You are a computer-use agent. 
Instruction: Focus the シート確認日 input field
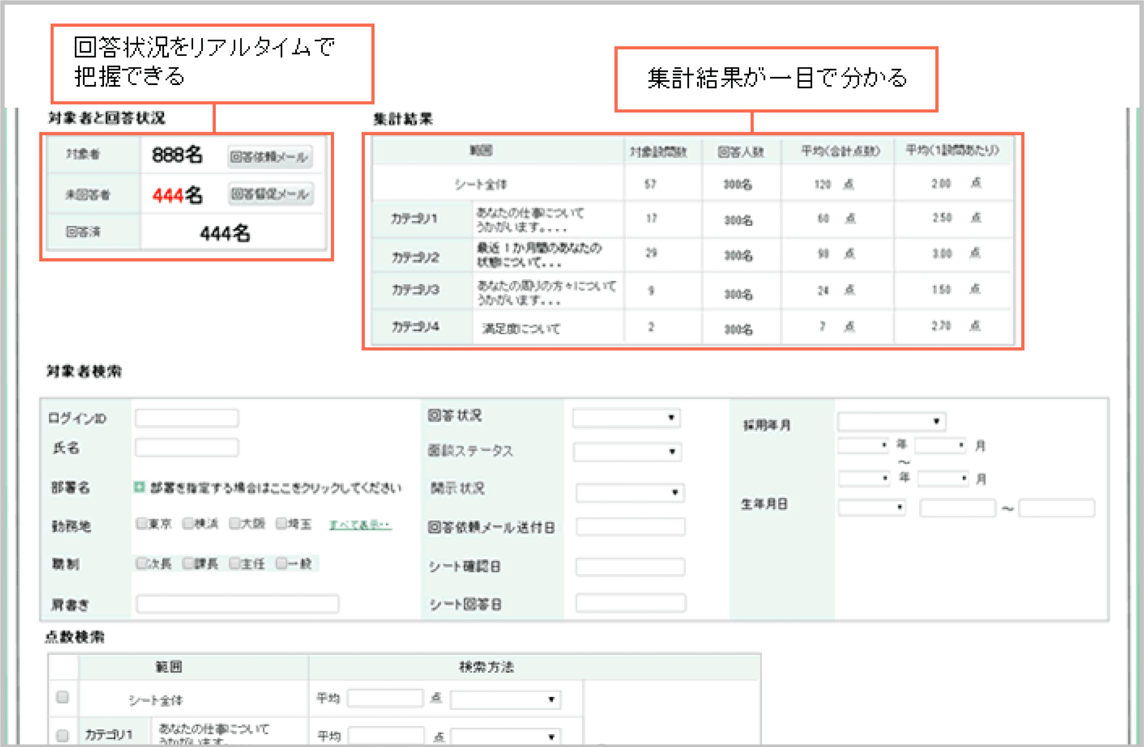click(630, 566)
